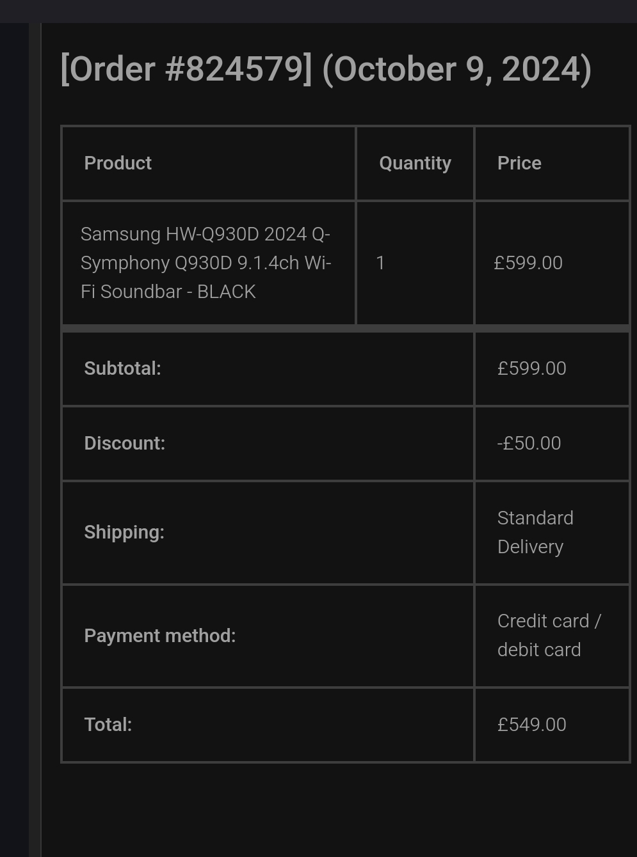Click the Payment method label

tap(159, 636)
